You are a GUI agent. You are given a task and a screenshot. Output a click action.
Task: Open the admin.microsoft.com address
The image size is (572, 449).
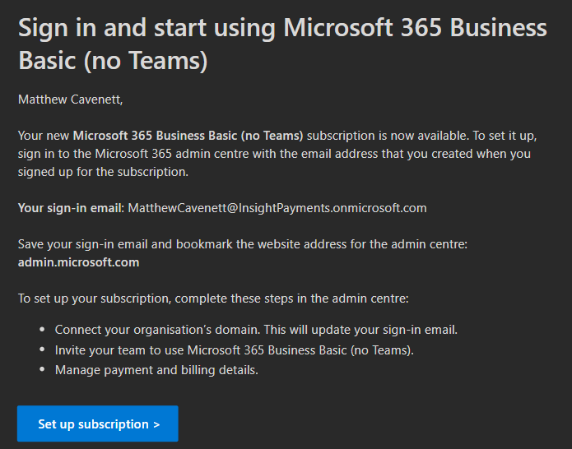[x=79, y=262]
